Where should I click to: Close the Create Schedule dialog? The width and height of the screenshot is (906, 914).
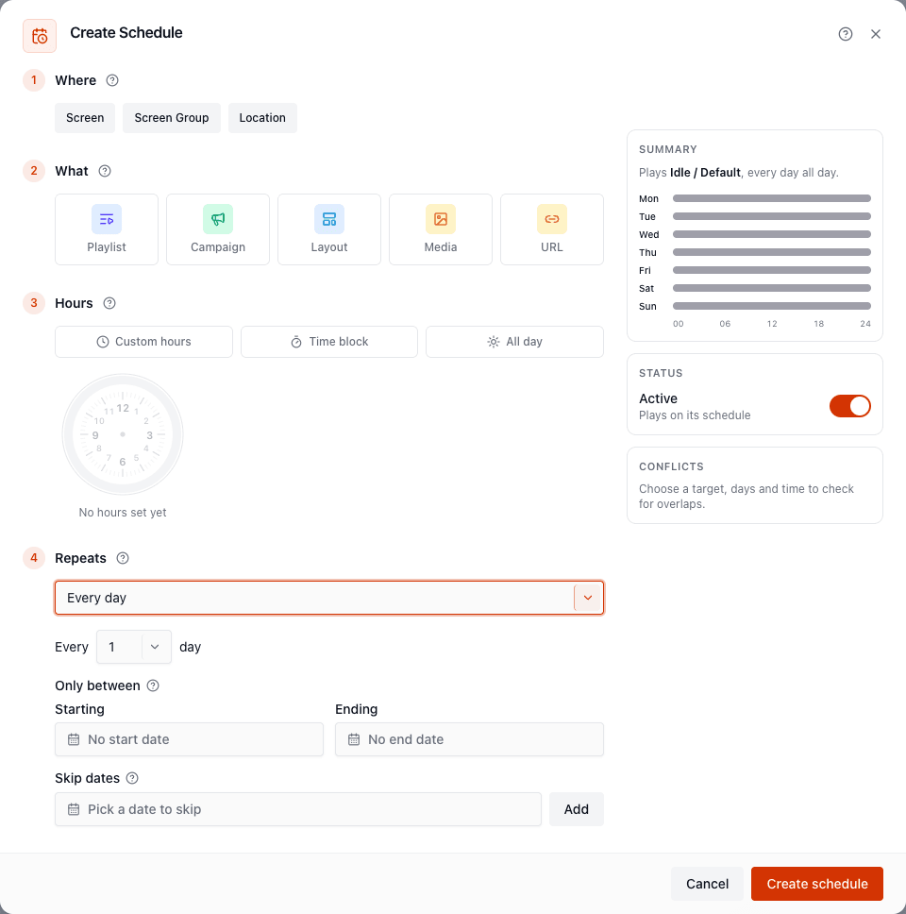(x=875, y=34)
